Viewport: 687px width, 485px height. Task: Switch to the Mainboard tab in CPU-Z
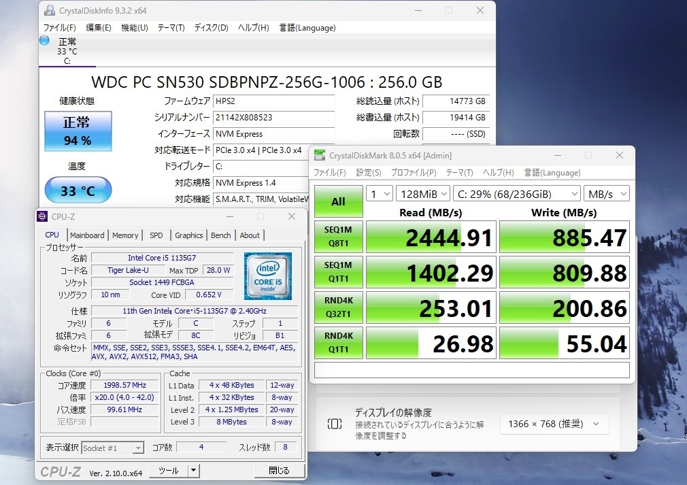(x=87, y=235)
